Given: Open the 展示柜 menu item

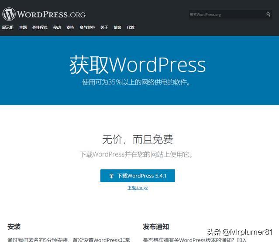Looking at the screenshot, I should (8, 27).
